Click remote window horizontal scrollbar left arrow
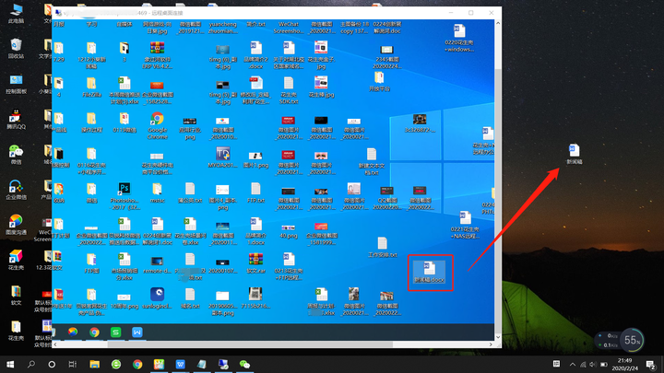This screenshot has width=664, height=373. click(x=55, y=344)
